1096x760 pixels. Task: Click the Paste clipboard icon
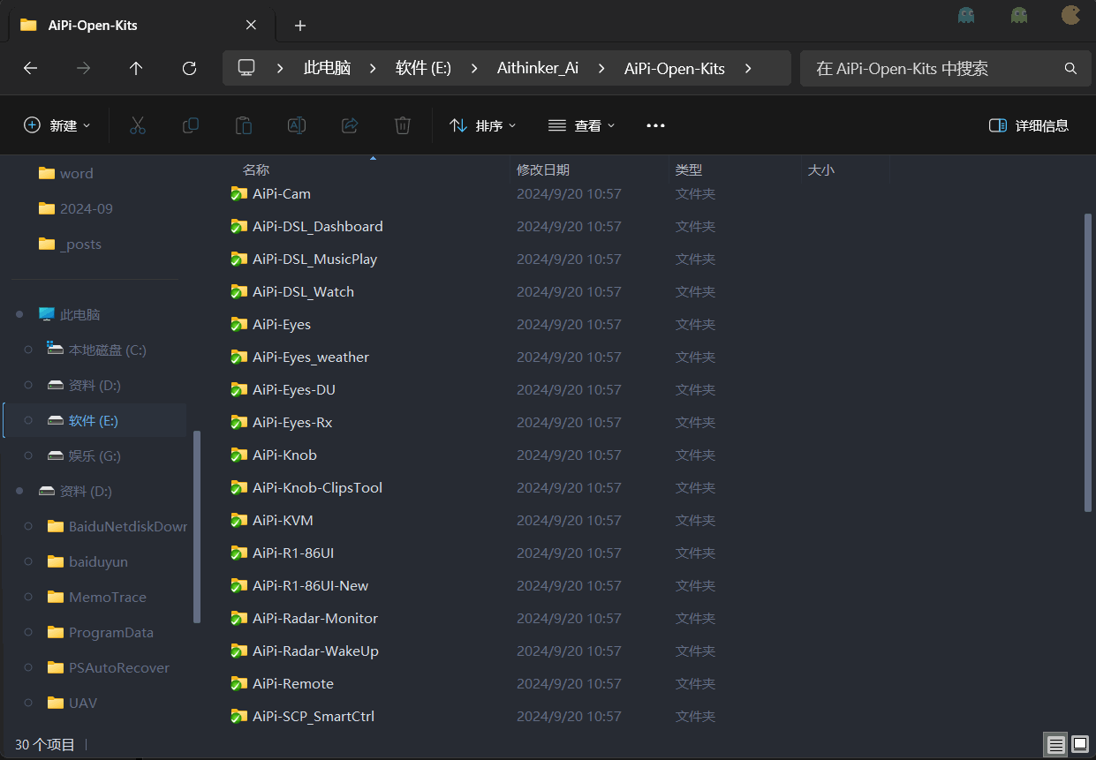244,125
